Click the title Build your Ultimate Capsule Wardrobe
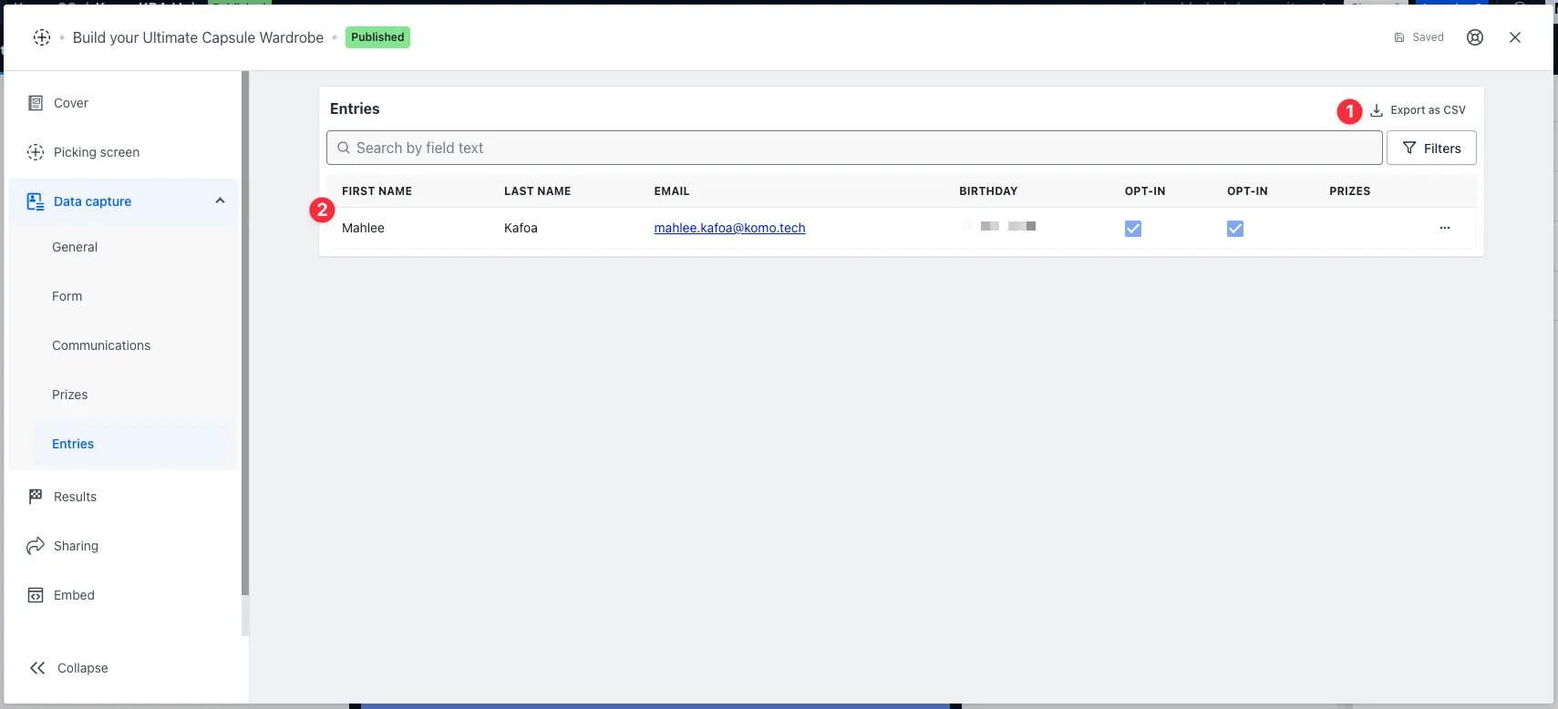Viewport: 1558px width, 709px height. coord(198,37)
